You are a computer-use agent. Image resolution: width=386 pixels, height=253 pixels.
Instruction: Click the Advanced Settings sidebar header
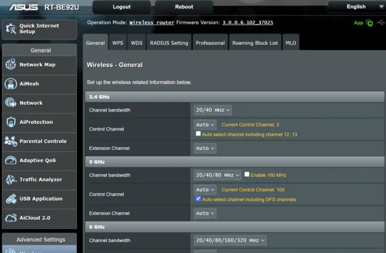tap(39, 239)
